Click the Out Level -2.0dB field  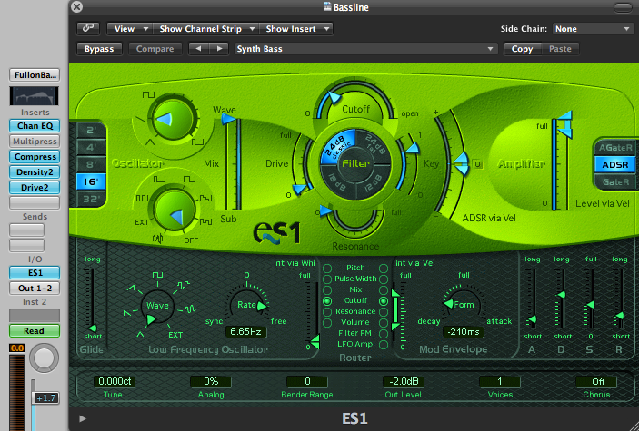404,382
